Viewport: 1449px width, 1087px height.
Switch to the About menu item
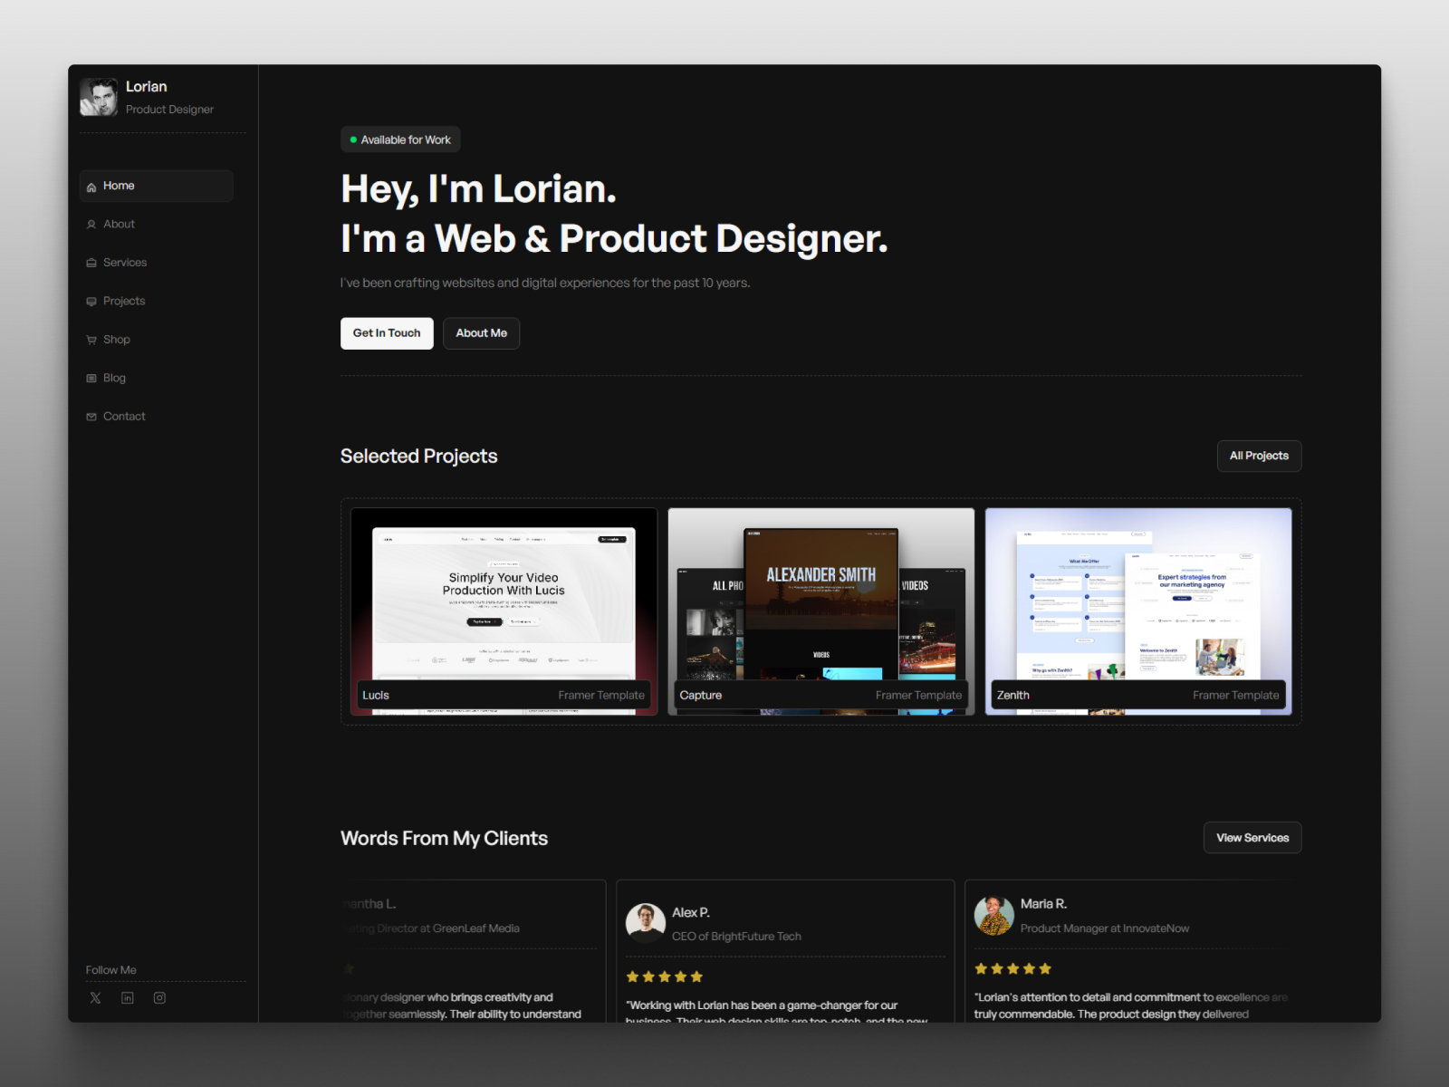[x=119, y=224]
